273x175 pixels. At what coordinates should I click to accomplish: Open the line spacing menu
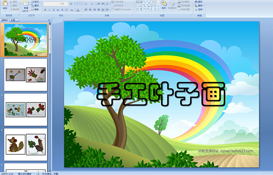[108, 4]
